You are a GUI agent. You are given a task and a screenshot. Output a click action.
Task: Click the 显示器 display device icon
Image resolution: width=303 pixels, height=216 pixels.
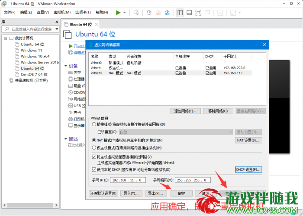(x=71, y=126)
